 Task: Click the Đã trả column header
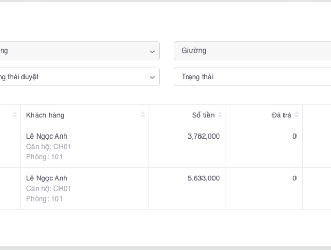pyautogui.click(x=282, y=115)
